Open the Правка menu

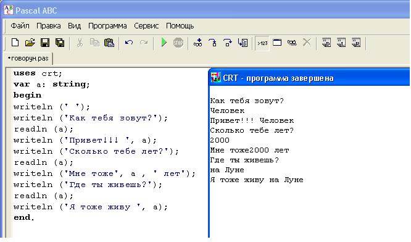(x=49, y=26)
